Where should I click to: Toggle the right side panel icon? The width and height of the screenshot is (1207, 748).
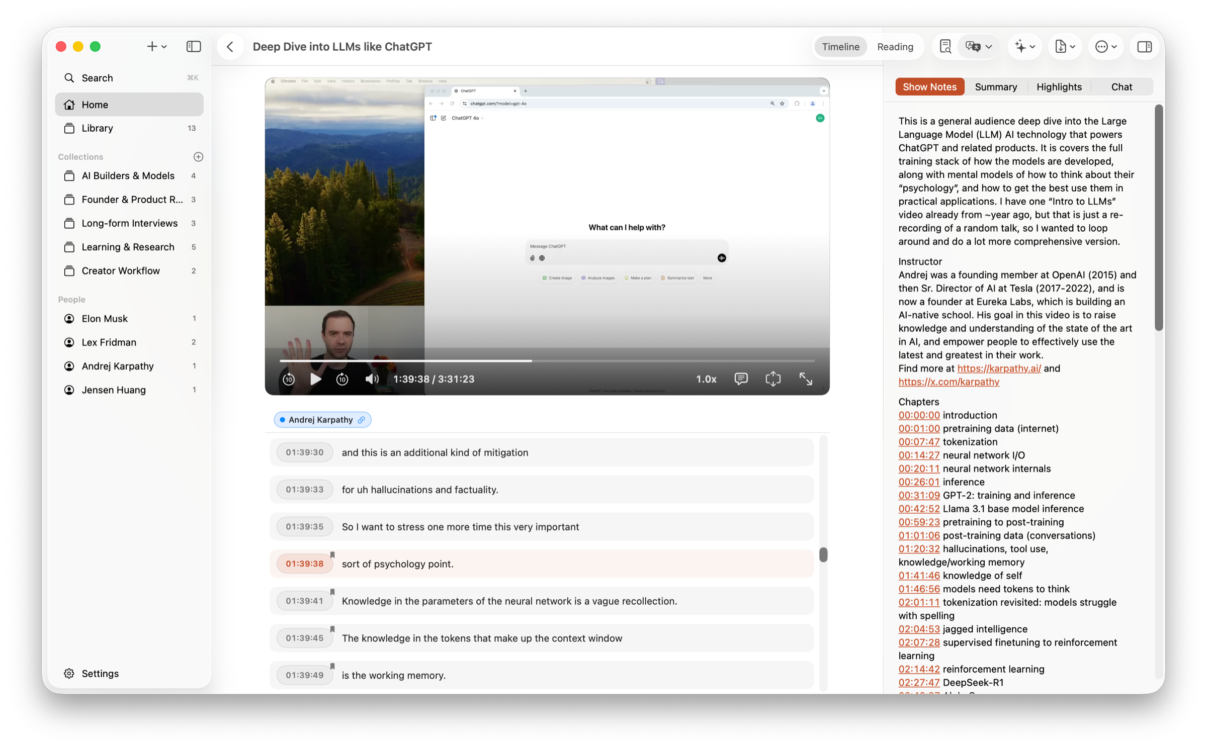pyautogui.click(x=1145, y=47)
